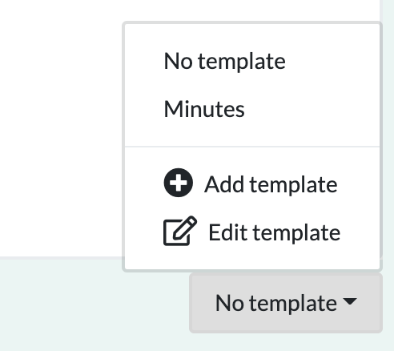Click the gray 'No template' button label text
This screenshot has width=394, height=351.
[x=276, y=303]
